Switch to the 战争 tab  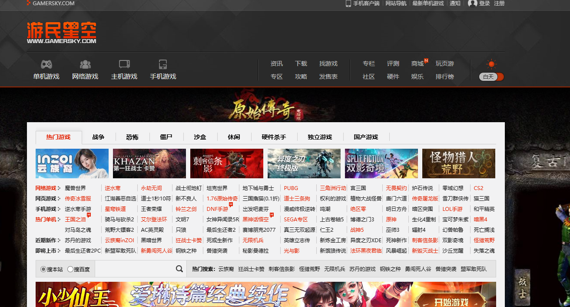pos(99,137)
